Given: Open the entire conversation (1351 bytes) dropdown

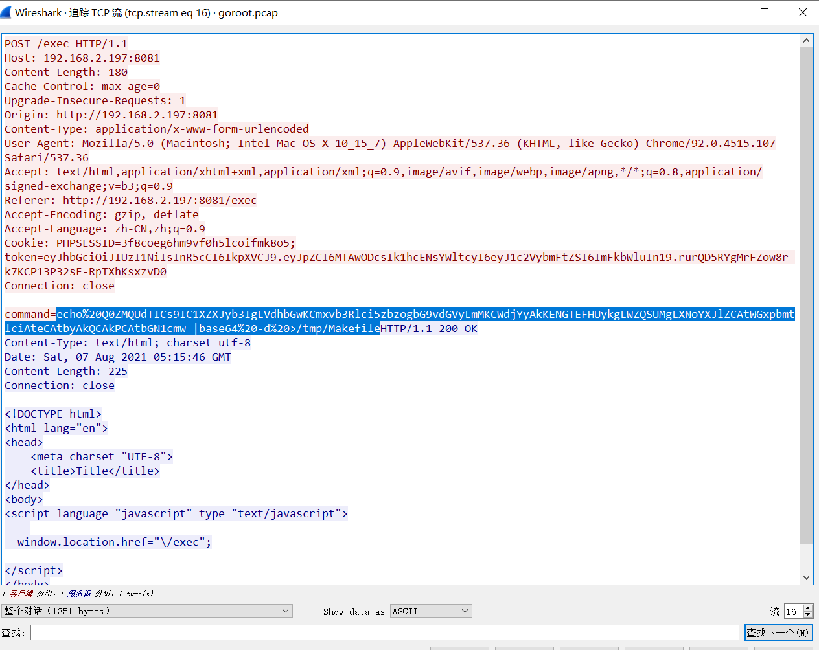Looking at the screenshot, I should click(x=147, y=611).
